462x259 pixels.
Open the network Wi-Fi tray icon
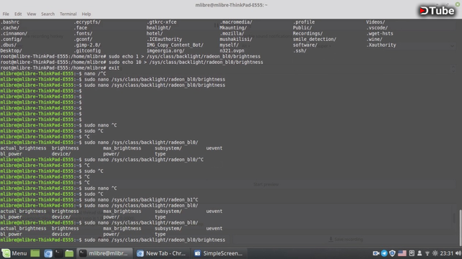pos(427,253)
